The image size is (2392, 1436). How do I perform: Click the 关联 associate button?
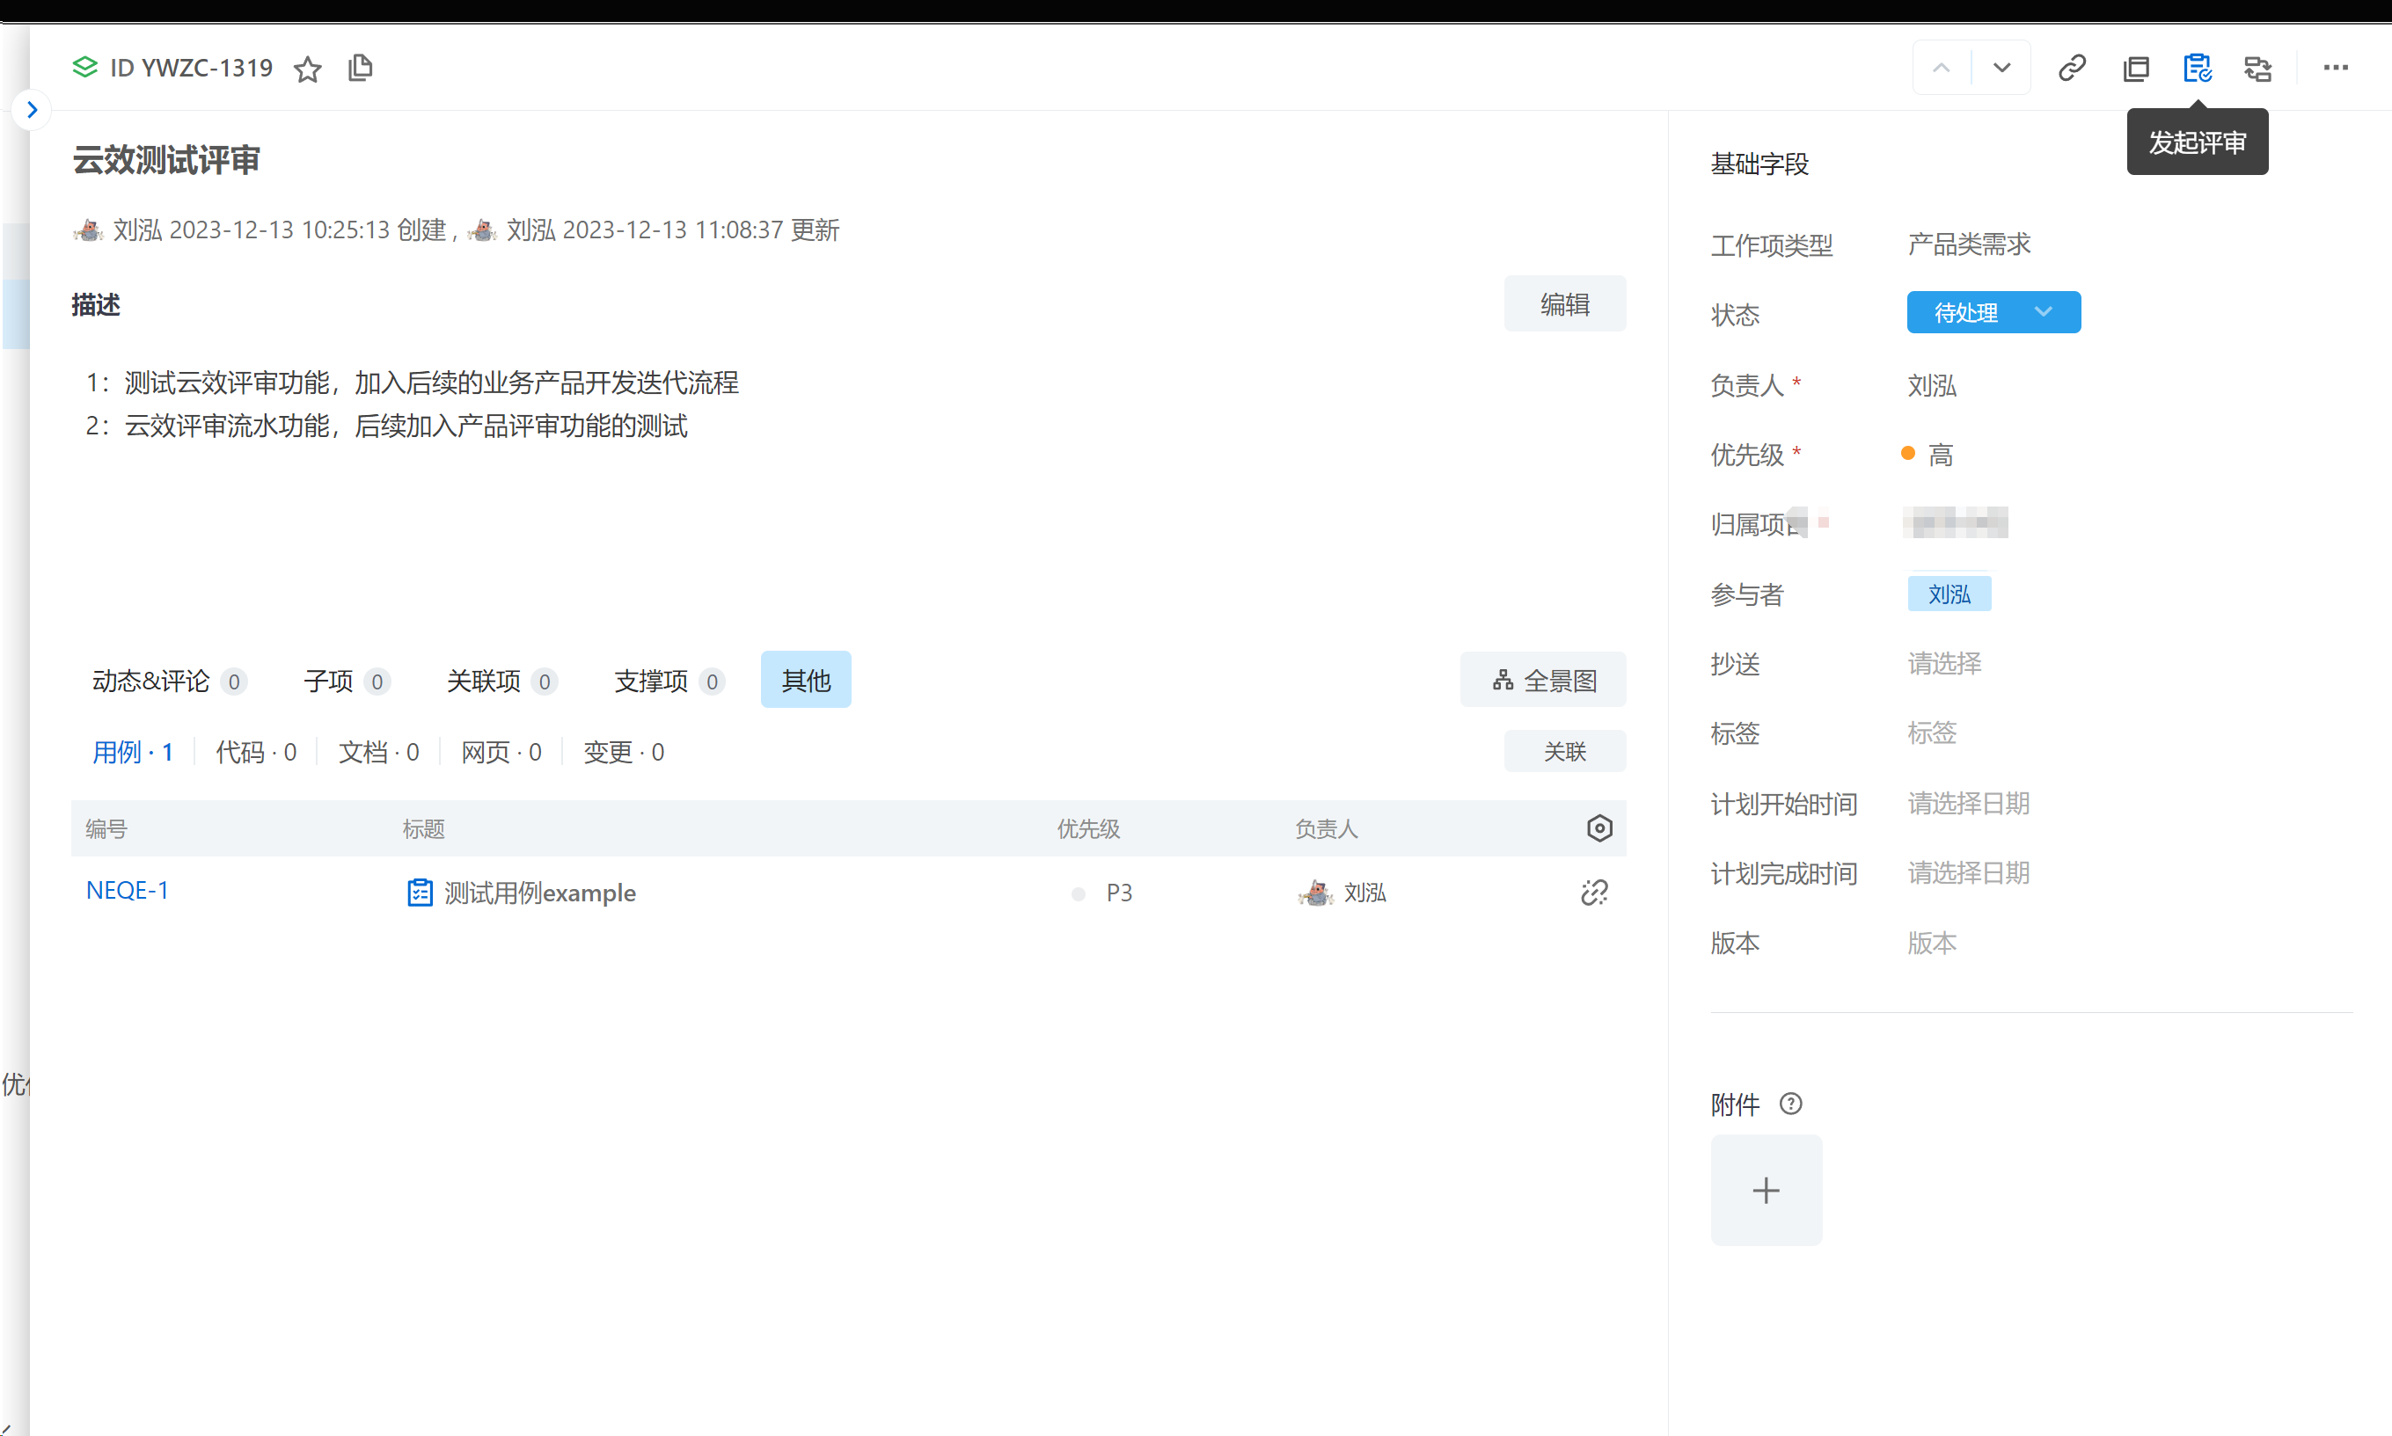pos(1564,752)
